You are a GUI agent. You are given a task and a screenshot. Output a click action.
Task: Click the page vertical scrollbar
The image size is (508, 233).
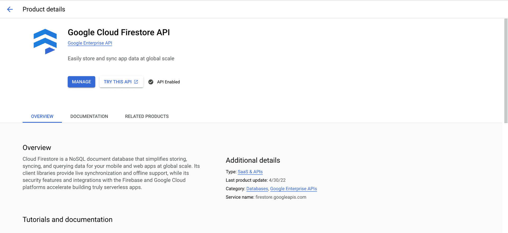coord(506,71)
